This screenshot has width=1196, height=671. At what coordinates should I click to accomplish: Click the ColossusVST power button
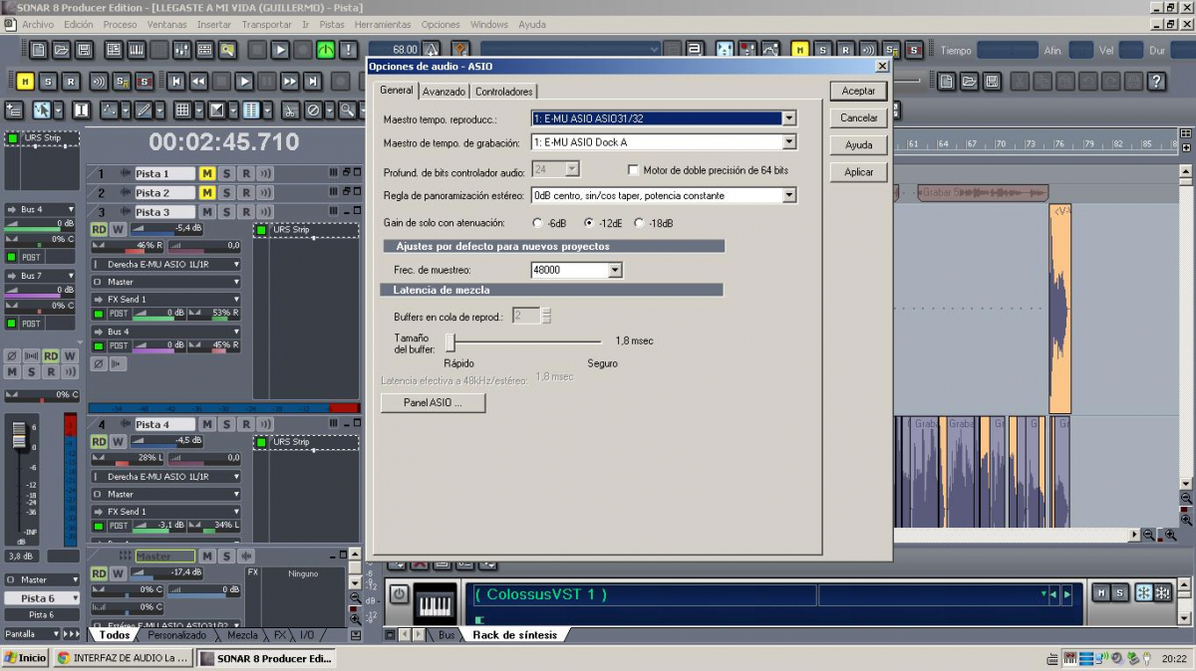399,594
